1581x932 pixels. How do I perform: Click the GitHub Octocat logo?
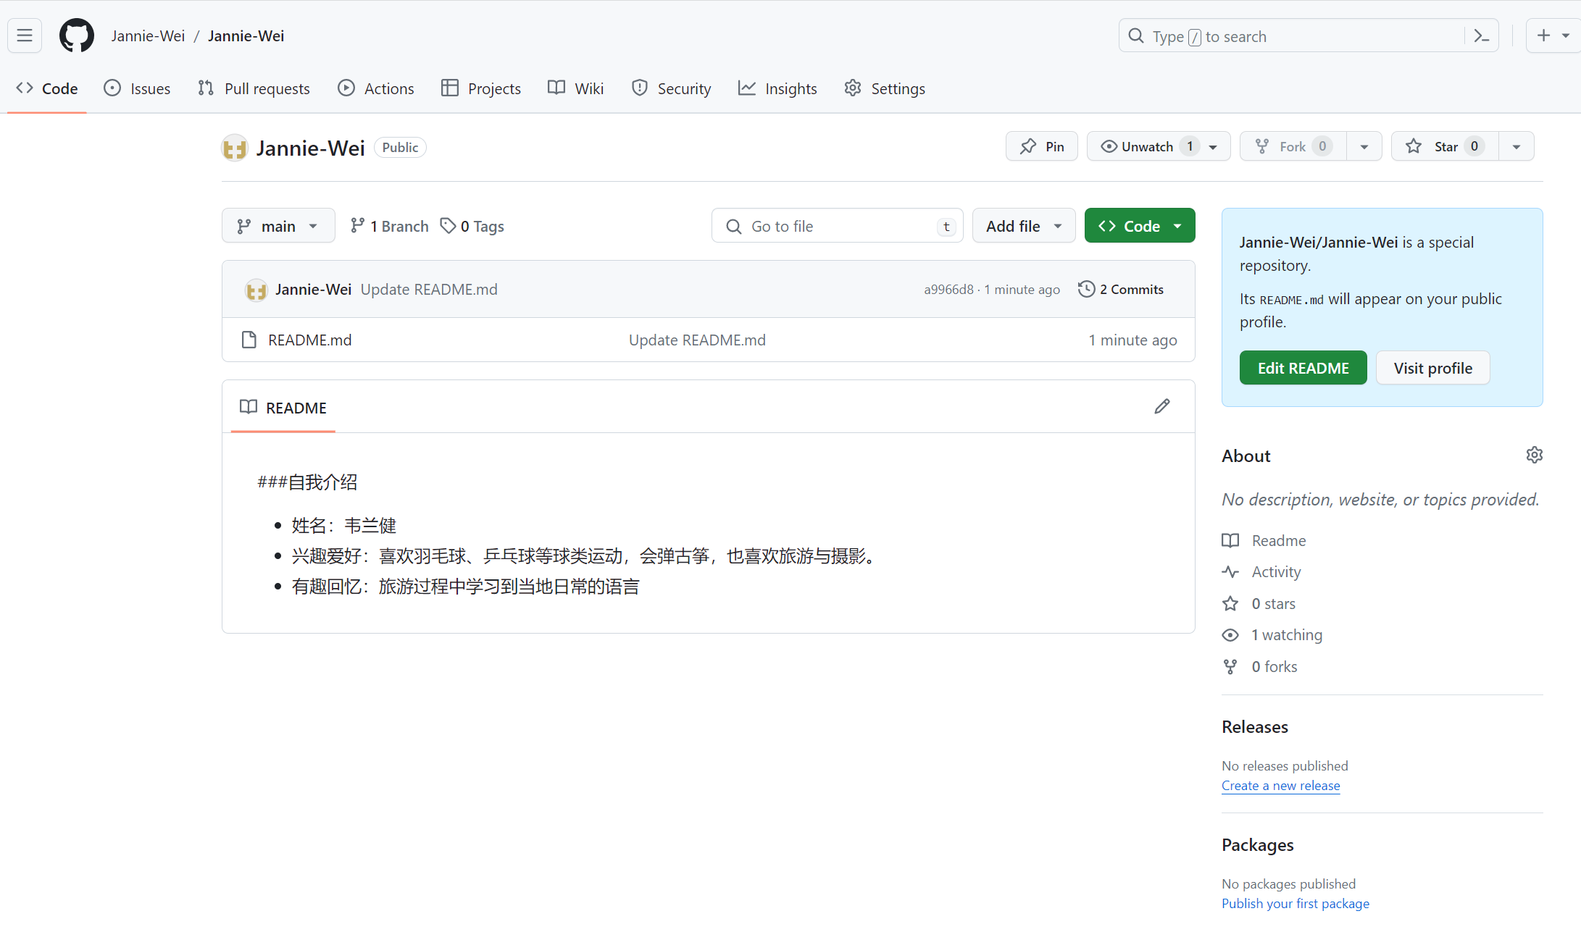pyautogui.click(x=76, y=35)
